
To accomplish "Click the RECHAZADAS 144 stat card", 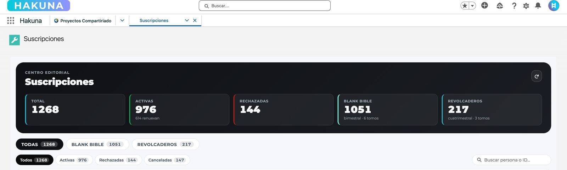I will pos(283,109).
